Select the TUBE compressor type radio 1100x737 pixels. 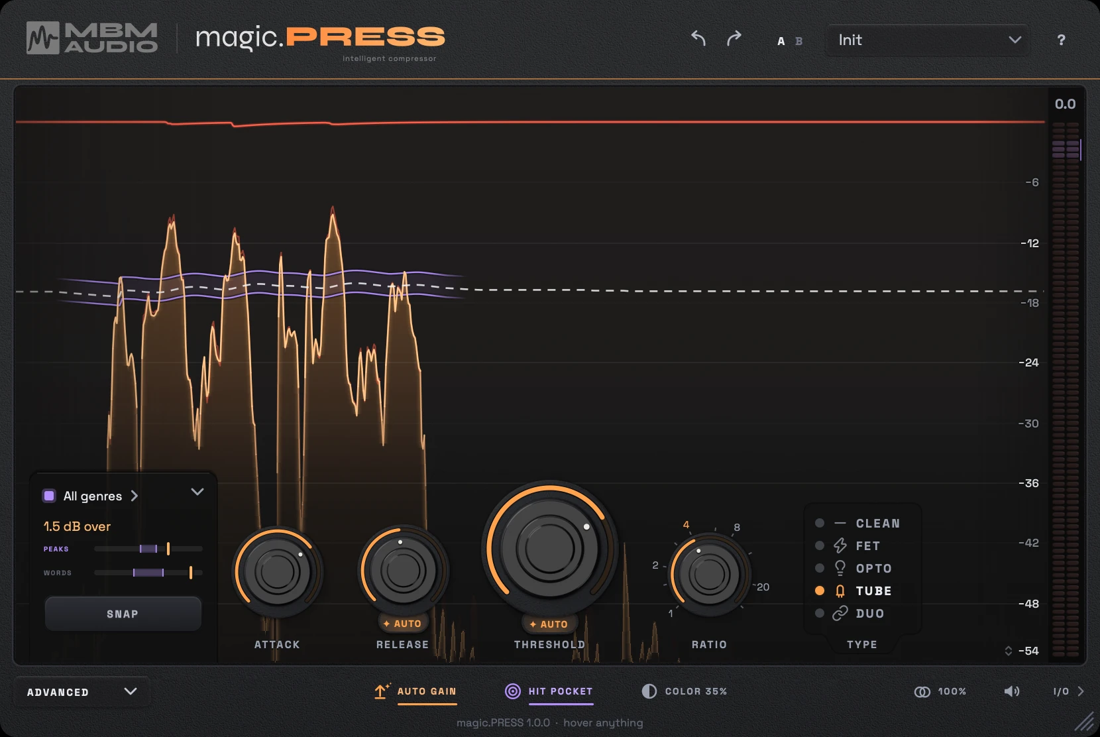[x=820, y=591]
